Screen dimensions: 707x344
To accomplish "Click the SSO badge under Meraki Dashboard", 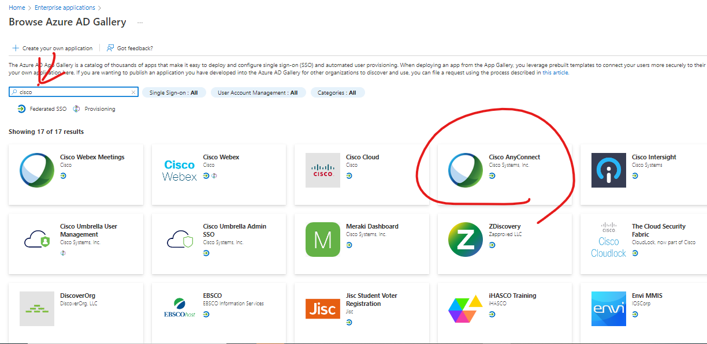I will click(x=349, y=245).
